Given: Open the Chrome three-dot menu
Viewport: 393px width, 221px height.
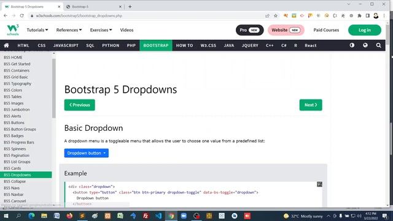Looking at the screenshot, I should (x=384, y=15).
